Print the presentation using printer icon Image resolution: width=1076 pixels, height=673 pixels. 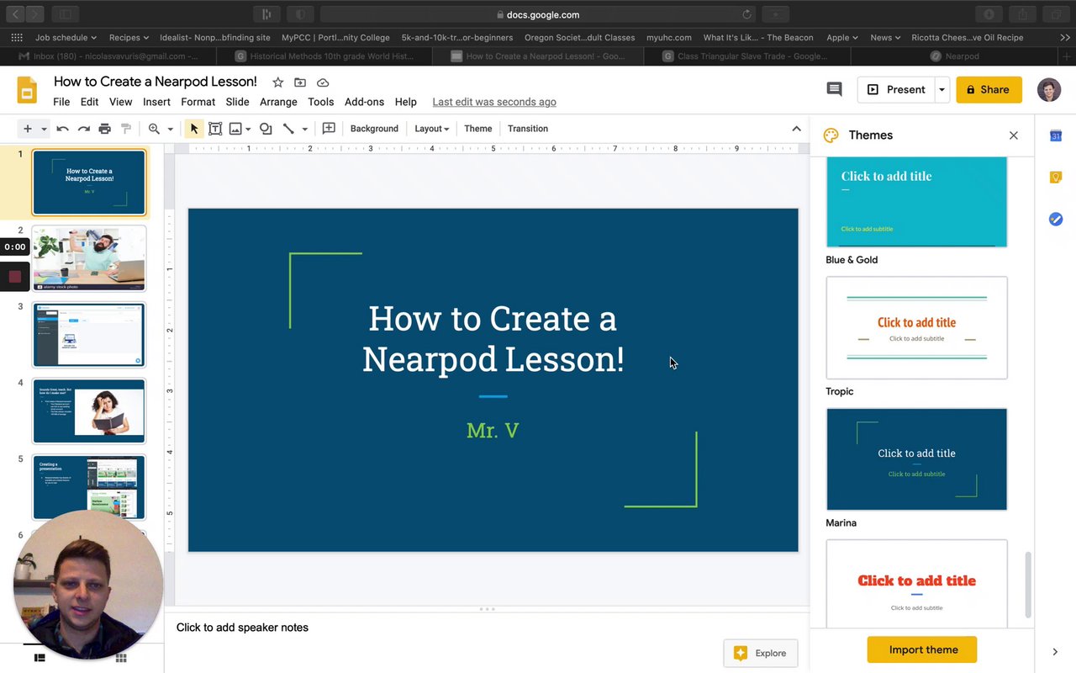104,129
